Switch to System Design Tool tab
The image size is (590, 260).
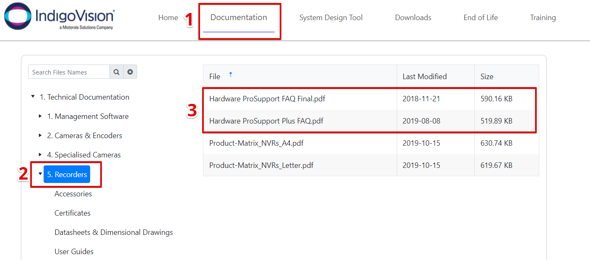click(x=331, y=18)
